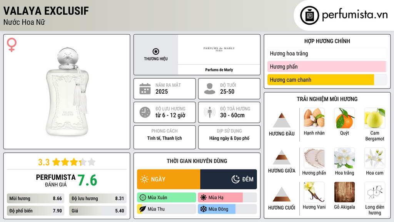
Task: Select the Đêm nighttime segment
Action: point(229,179)
